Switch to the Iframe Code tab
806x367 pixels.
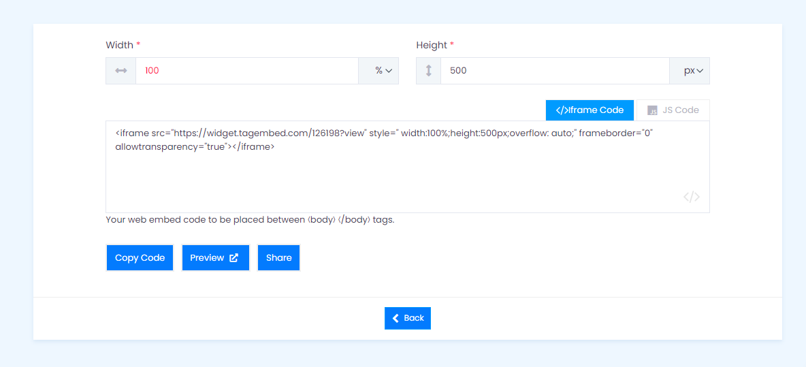pos(590,110)
